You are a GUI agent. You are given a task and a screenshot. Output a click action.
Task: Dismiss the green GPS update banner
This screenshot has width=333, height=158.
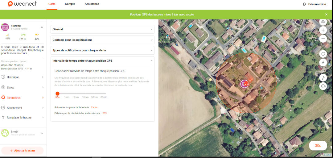326,15
